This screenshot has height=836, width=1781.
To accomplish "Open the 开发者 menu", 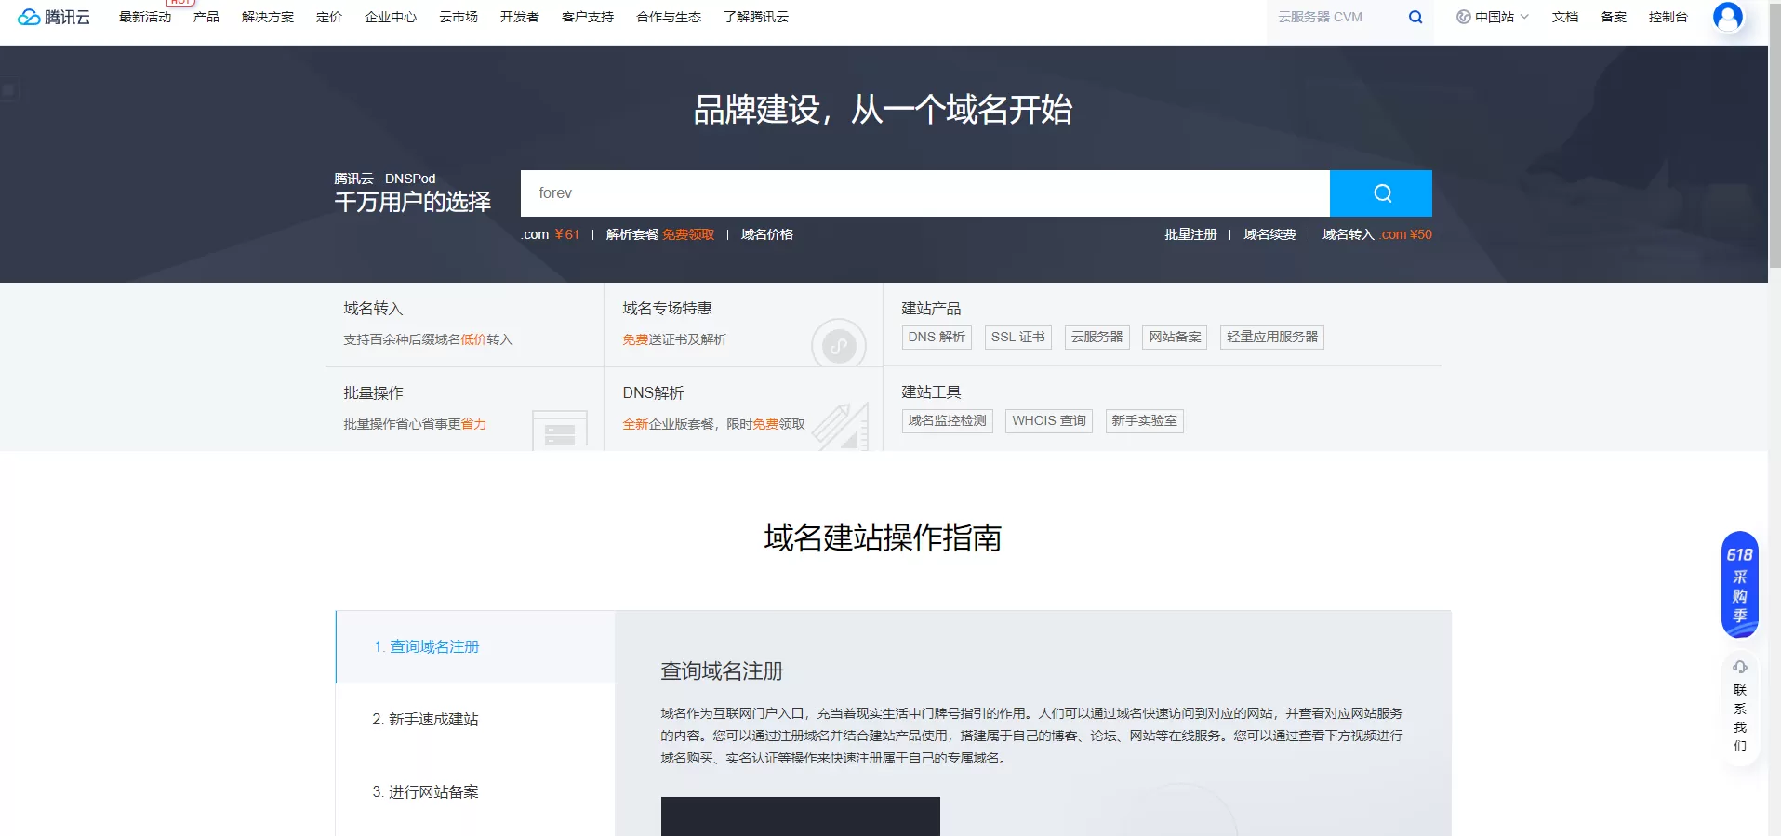I will click(520, 17).
